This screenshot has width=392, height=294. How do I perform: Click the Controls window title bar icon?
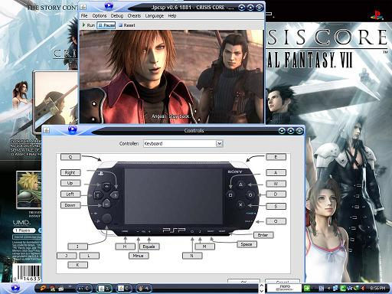point(46,130)
